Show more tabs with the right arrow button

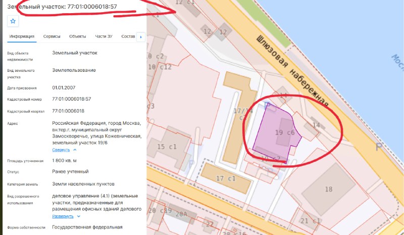point(141,37)
